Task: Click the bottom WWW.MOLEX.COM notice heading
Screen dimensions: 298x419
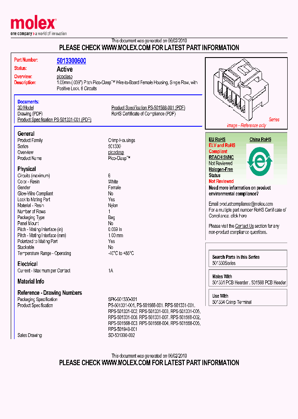Action: point(149,363)
